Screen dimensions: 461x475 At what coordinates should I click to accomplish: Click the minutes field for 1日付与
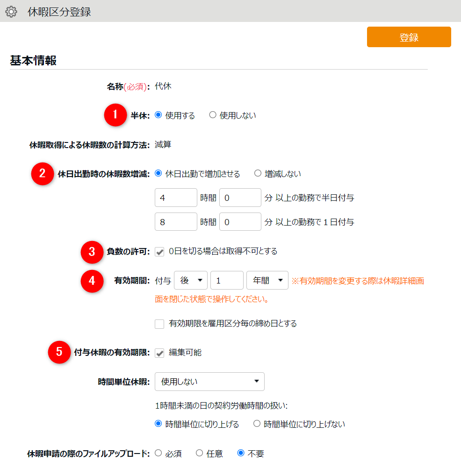coord(240,222)
